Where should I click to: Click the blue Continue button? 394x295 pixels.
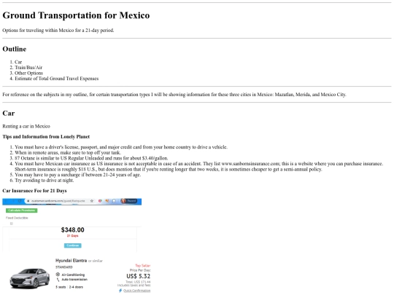[73, 245]
